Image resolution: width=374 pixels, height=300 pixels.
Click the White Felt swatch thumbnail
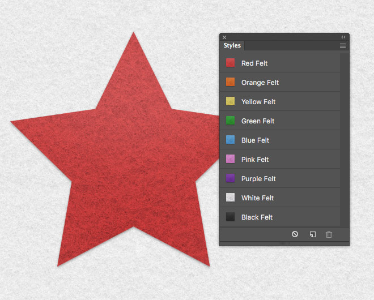click(230, 198)
